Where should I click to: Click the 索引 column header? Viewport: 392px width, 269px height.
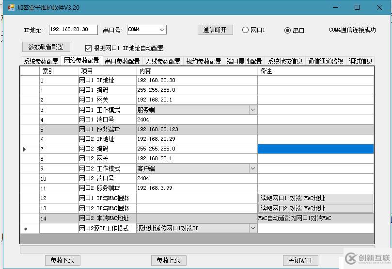(59, 71)
